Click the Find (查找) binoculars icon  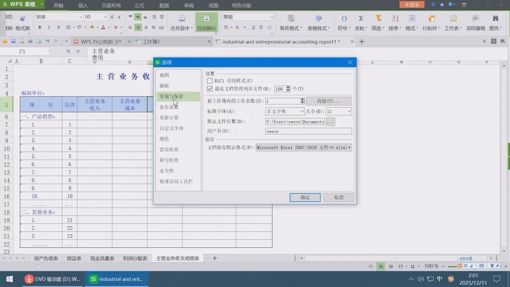click(495, 18)
